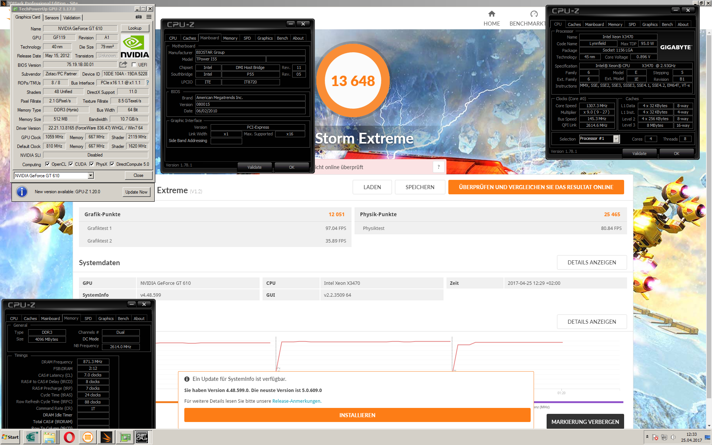Toggle the PhysX checkbox
This screenshot has height=445, width=712.
[x=92, y=164]
